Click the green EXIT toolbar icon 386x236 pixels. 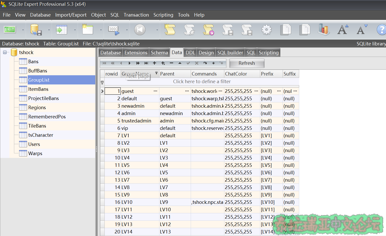point(10,30)
